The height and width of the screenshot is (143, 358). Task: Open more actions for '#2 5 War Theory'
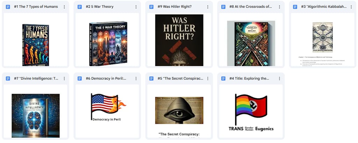(136, 7)
